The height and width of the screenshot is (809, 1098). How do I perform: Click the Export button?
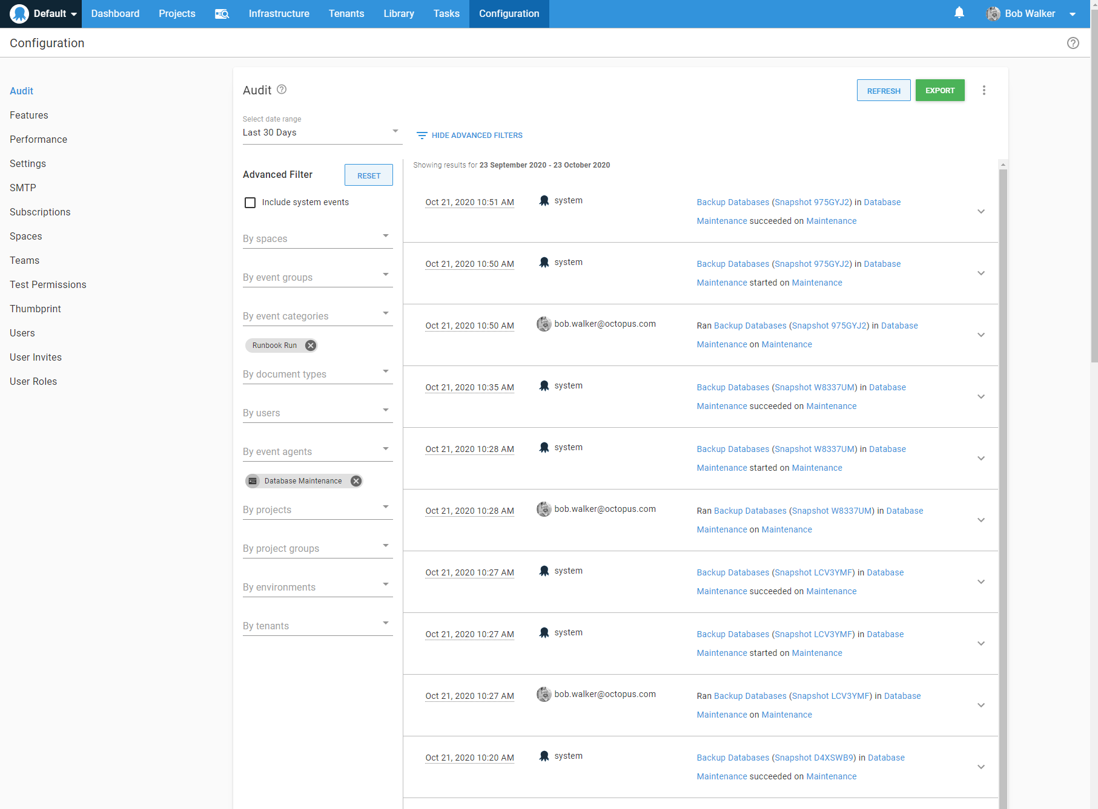939,91
